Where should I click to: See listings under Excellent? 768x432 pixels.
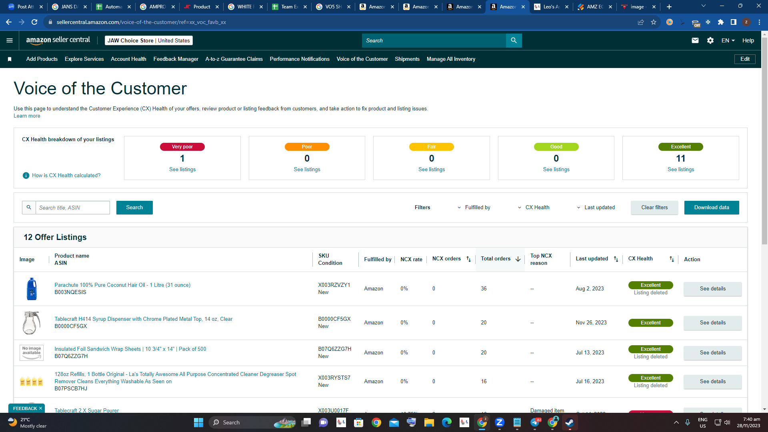[x=681, y=170]
